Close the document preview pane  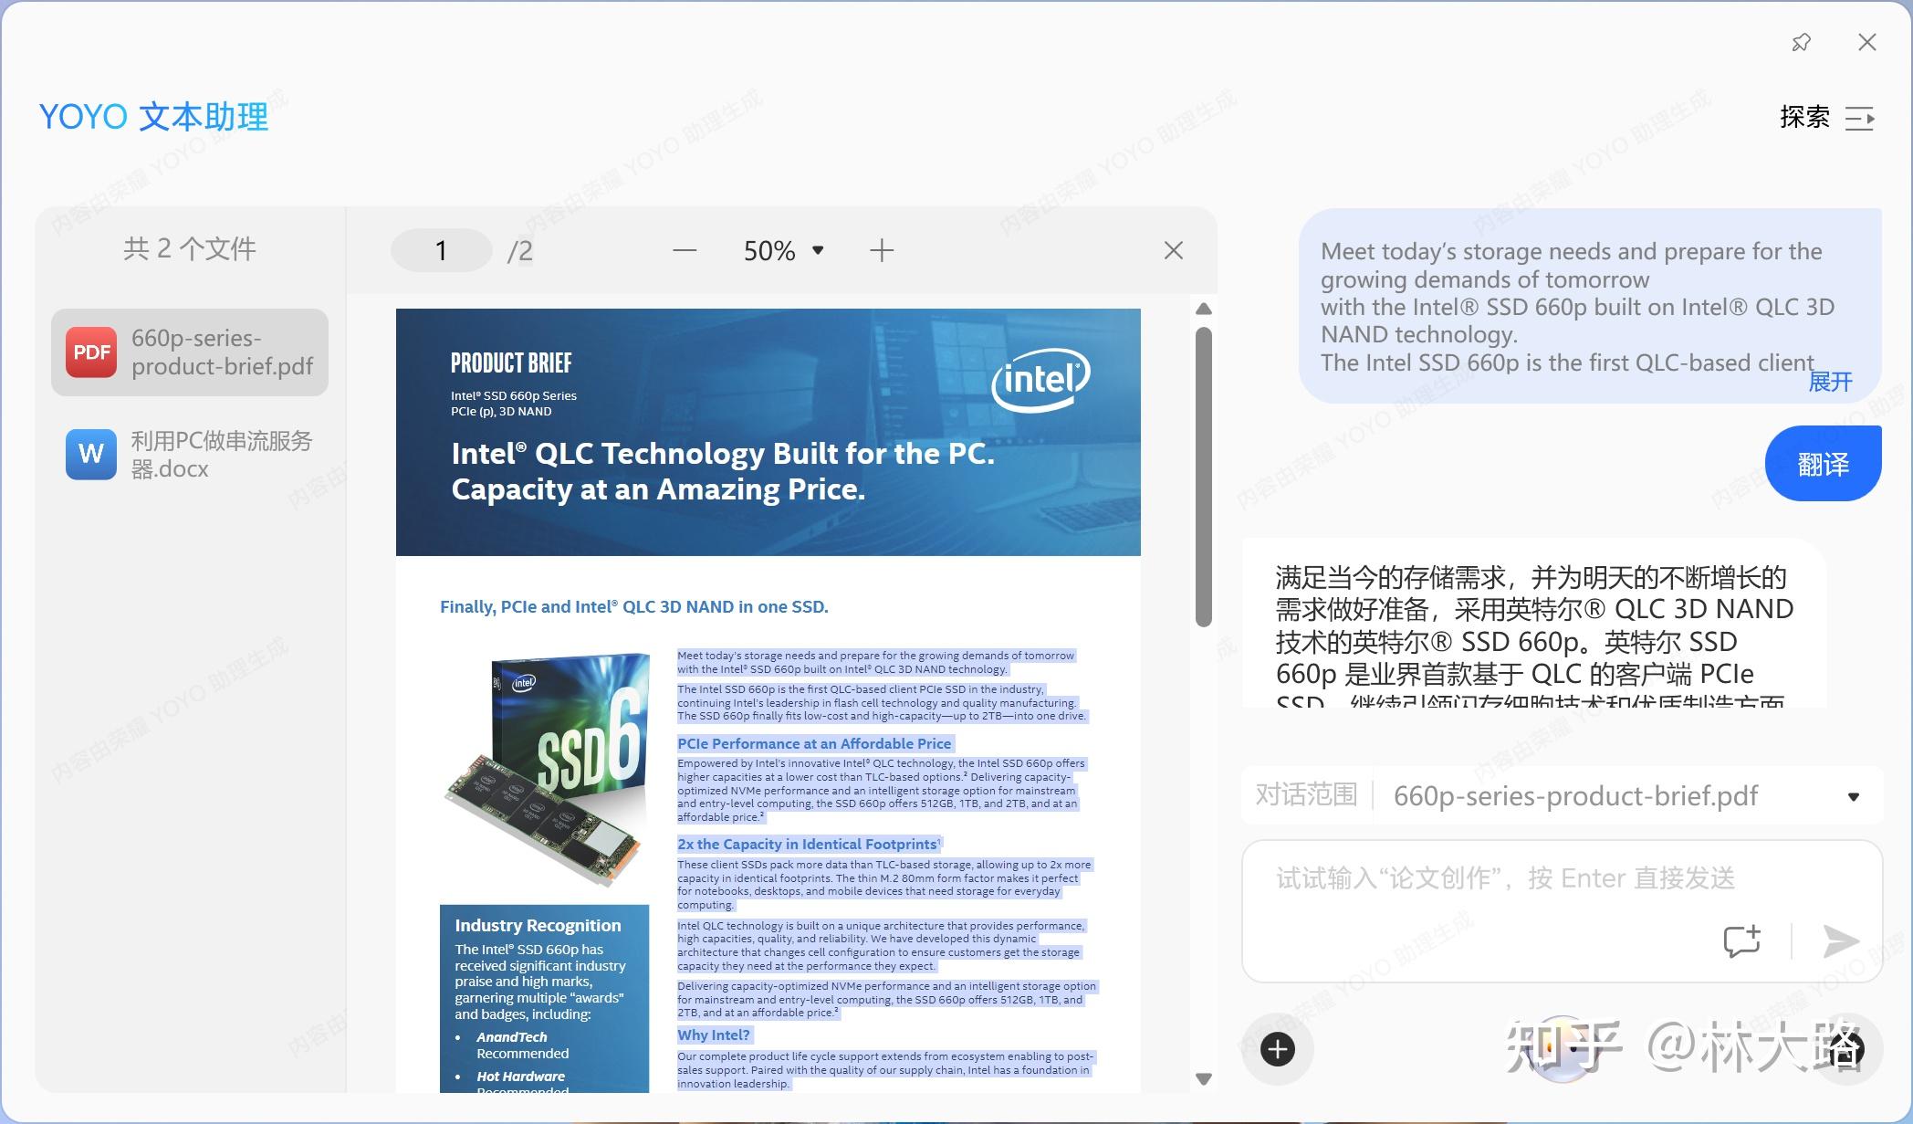point(1174,250)
